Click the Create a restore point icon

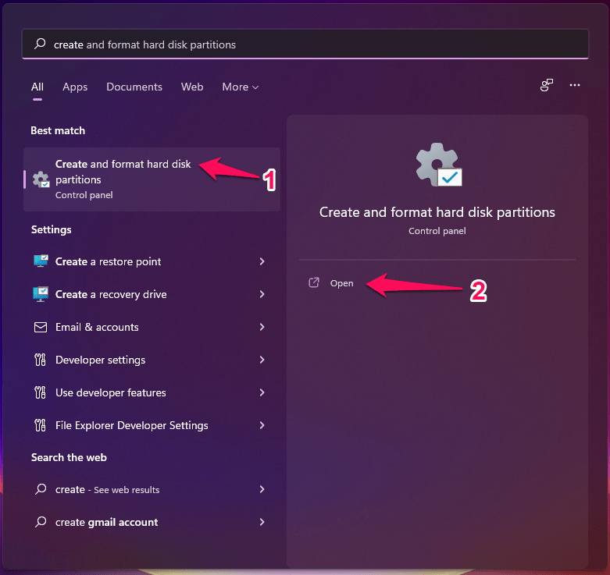click(x=41, y=262)
